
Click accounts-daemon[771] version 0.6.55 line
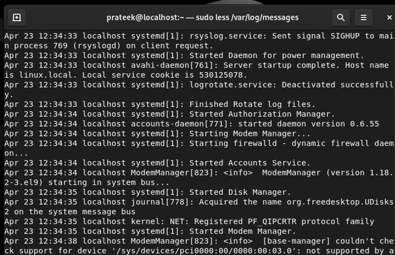pos(191,124)
